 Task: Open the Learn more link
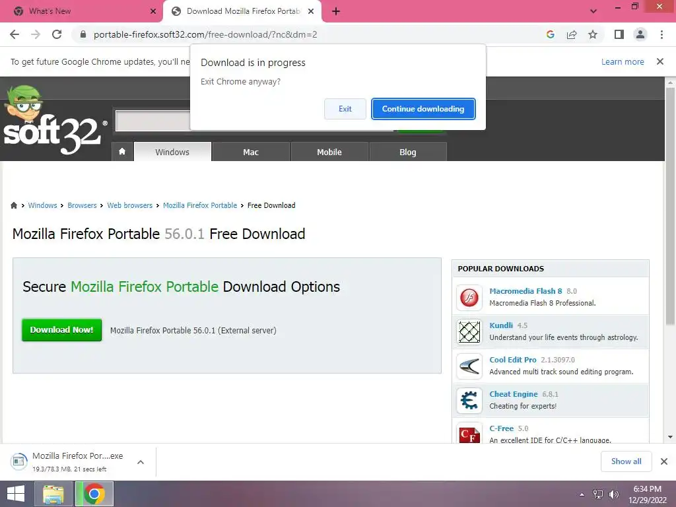(x=623, y=61)
